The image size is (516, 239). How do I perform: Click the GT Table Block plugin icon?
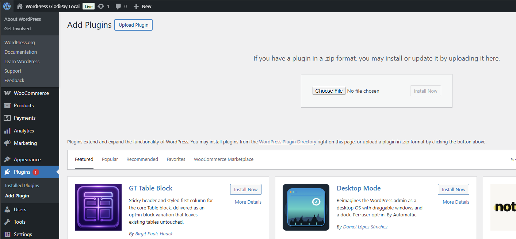pyautogui.click(x=98, y=207)
